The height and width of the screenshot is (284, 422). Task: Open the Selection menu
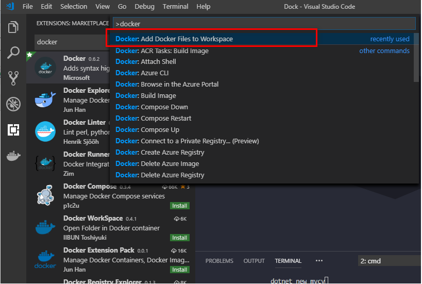(74, 7)
